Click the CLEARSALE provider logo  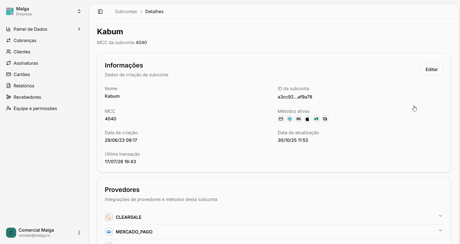109,217
